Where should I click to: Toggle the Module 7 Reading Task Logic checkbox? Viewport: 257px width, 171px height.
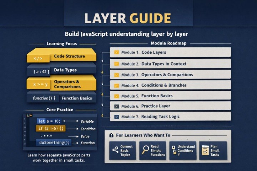(116, 117)
